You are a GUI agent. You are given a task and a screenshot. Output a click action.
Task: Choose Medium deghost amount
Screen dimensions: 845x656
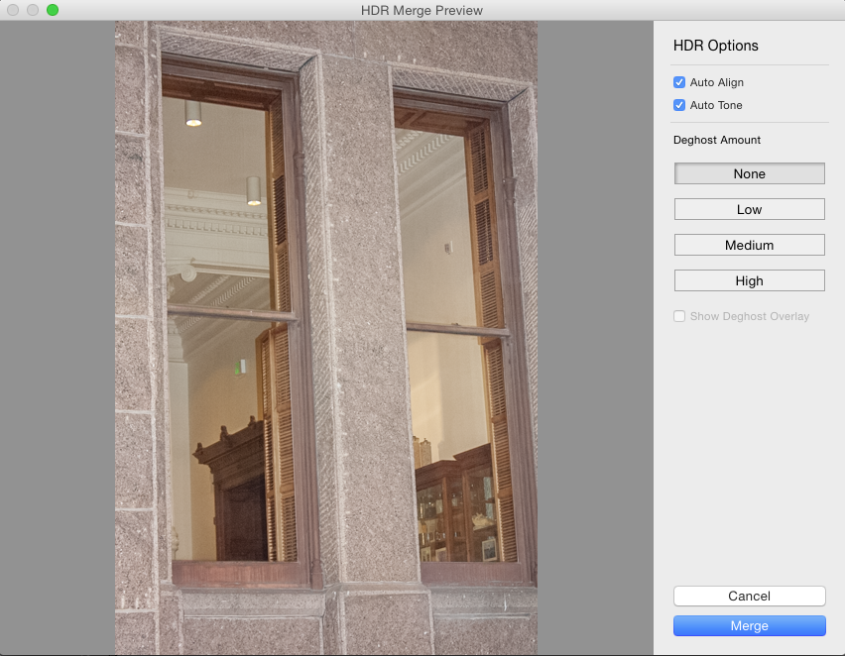pyautogui.click(x=749, y=245)
